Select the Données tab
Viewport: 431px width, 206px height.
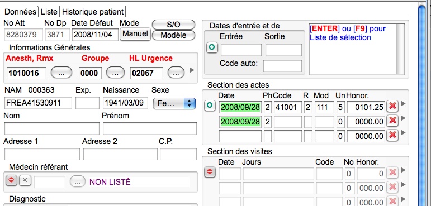click(21, 12)
